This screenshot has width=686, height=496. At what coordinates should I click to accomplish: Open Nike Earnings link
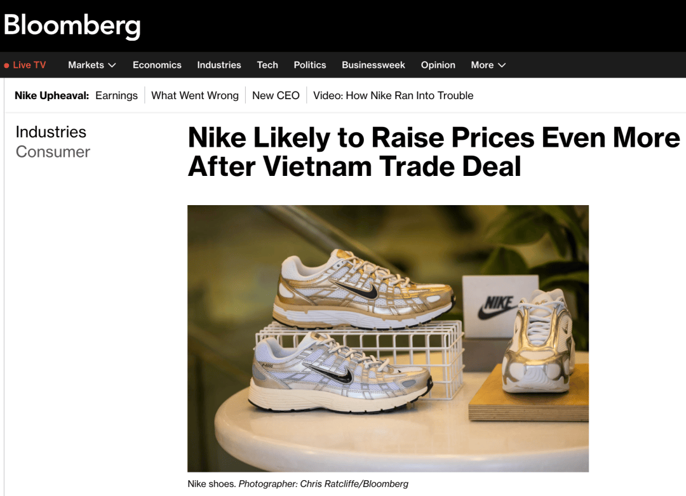[116, 95]
